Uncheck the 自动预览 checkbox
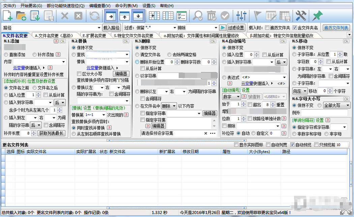354x217 pixels. point(292,145)
